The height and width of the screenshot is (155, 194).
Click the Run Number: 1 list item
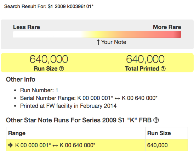[x=39, y=90]
